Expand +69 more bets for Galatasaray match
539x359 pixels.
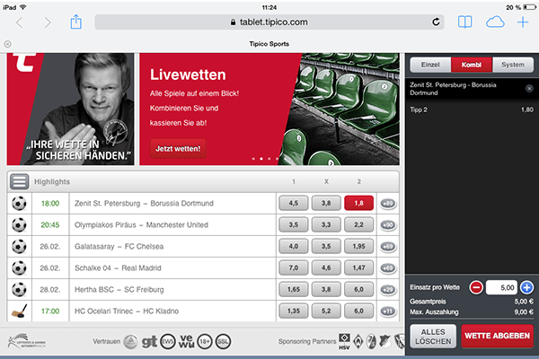(x=388, y=246)
